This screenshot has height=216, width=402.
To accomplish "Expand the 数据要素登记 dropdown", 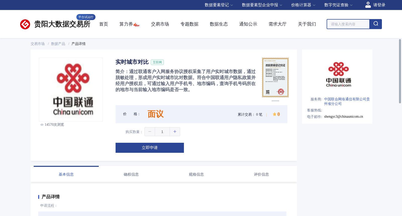I will tap(219, 5).
